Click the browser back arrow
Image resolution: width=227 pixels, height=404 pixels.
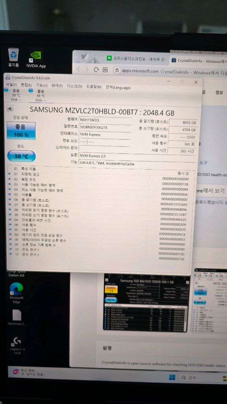[78, 69]
